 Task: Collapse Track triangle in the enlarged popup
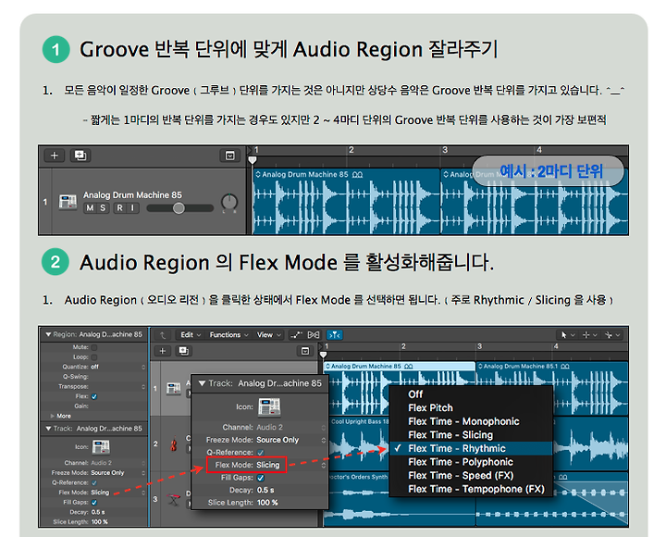point(203,383)
